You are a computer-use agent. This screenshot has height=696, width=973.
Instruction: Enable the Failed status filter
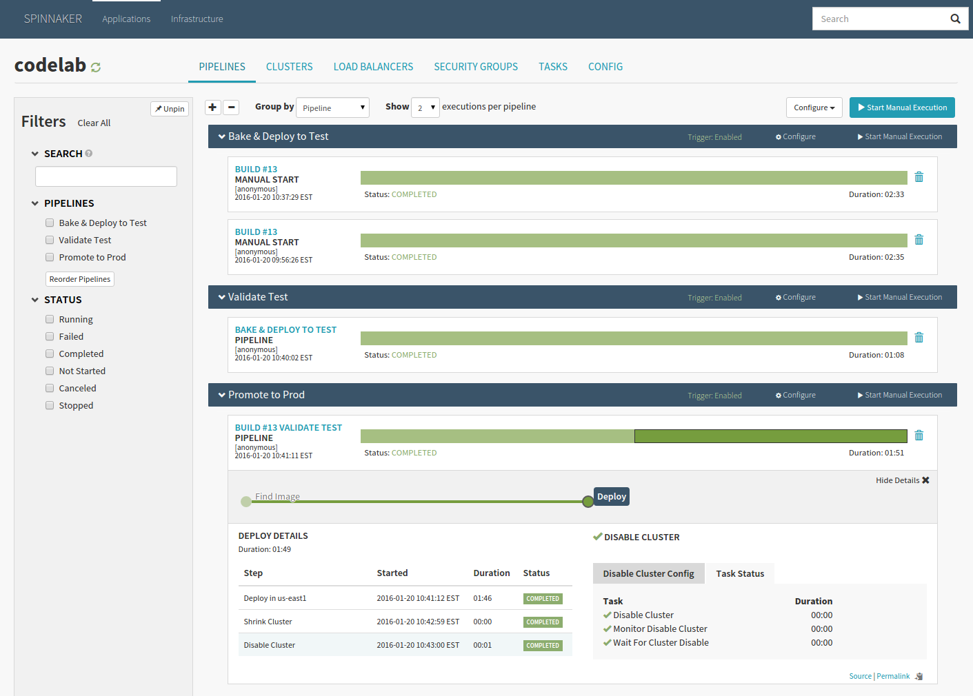(50, 336)
